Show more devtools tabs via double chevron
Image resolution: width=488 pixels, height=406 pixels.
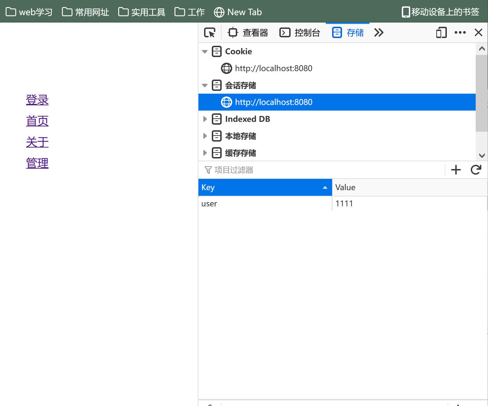click(x=379, y=33)
